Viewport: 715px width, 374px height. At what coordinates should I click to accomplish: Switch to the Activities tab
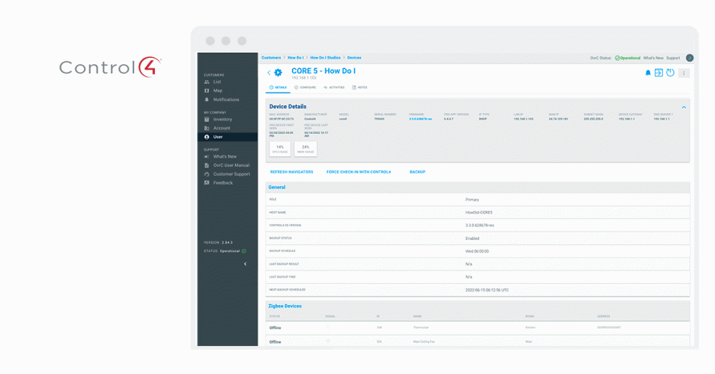click(334, 87)
